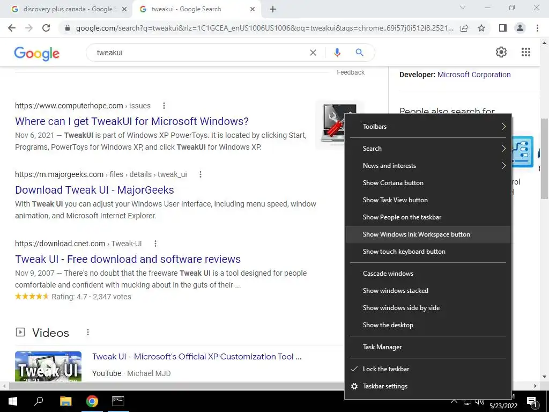Viewport: 549px width, 412px height.
Task: Open options for the download.cnet.com result
Action: 155,244
